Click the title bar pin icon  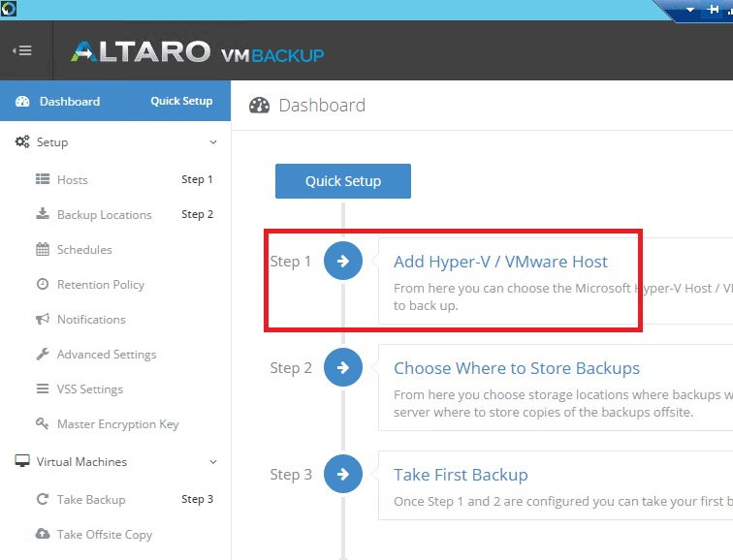tap(713, 9)
